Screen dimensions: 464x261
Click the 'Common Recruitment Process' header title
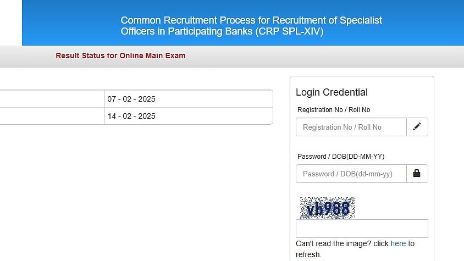(x=251, y=20)
